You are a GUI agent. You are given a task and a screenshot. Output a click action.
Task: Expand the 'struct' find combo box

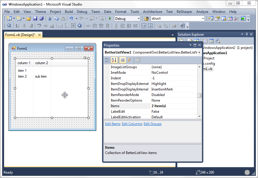tap(203, 18)
